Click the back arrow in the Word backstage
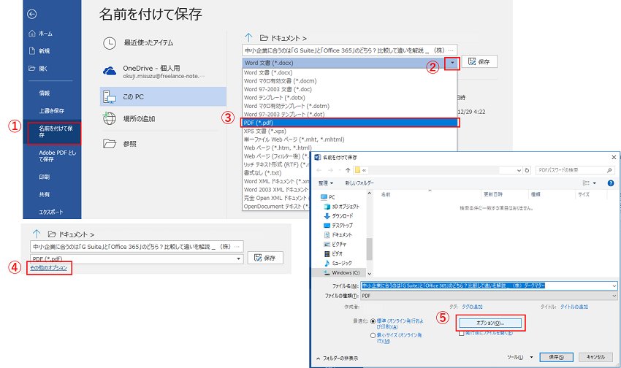 [x=31, y=14]
